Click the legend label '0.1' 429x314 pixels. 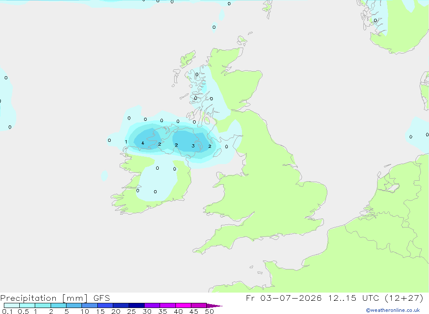click(7, 311)
